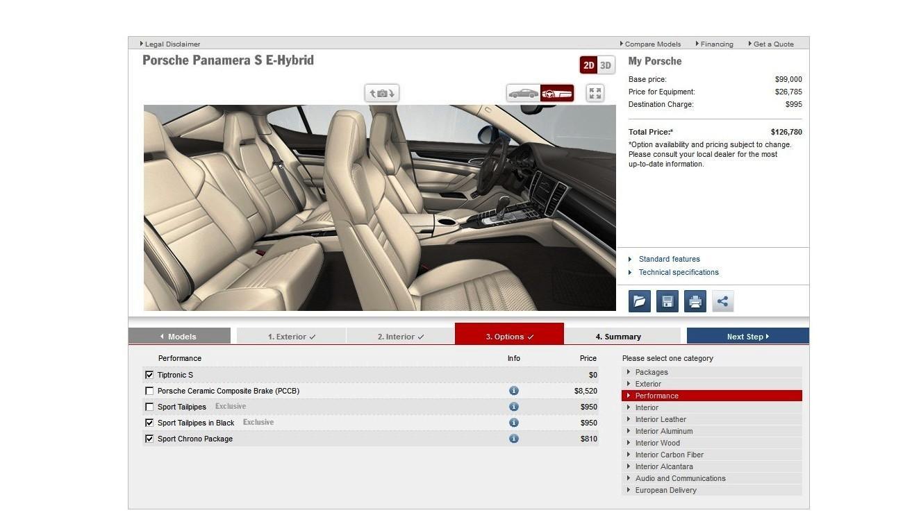Click the Next Step button
Screen dimensions: 921x515
(x=748, y=336)
